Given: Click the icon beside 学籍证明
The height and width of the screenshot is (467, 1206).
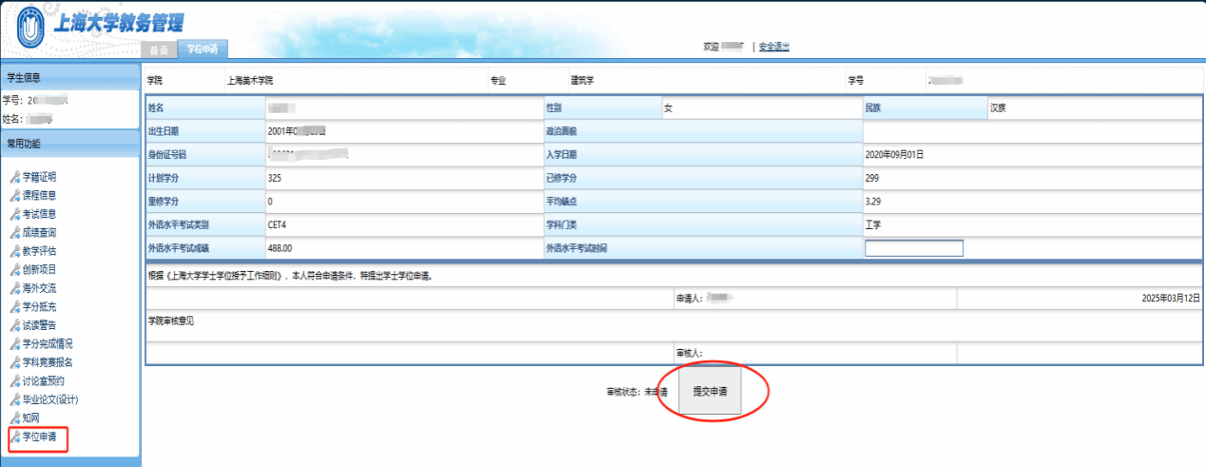Looking at the screenshot, I should [14, 177].
